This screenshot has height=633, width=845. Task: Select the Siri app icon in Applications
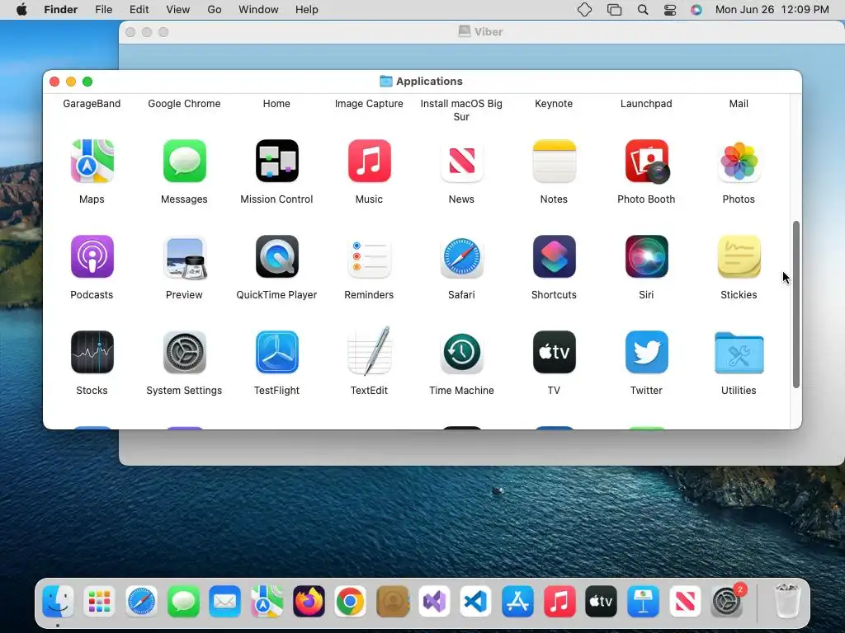647,257
